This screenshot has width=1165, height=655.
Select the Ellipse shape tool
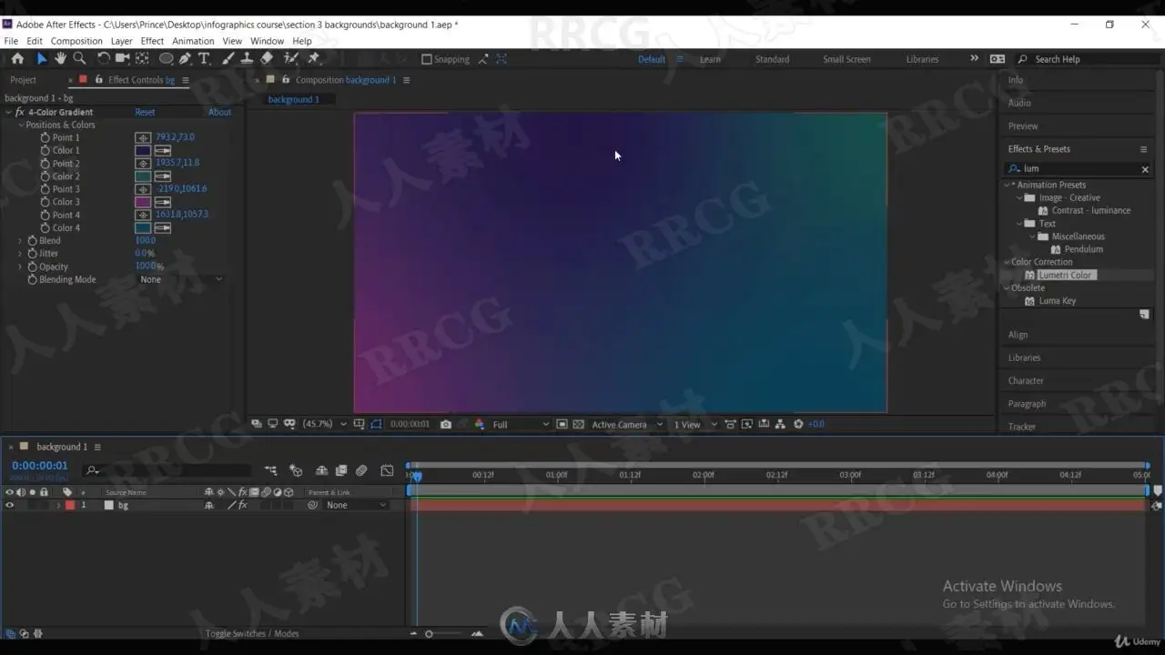(166, 58)
